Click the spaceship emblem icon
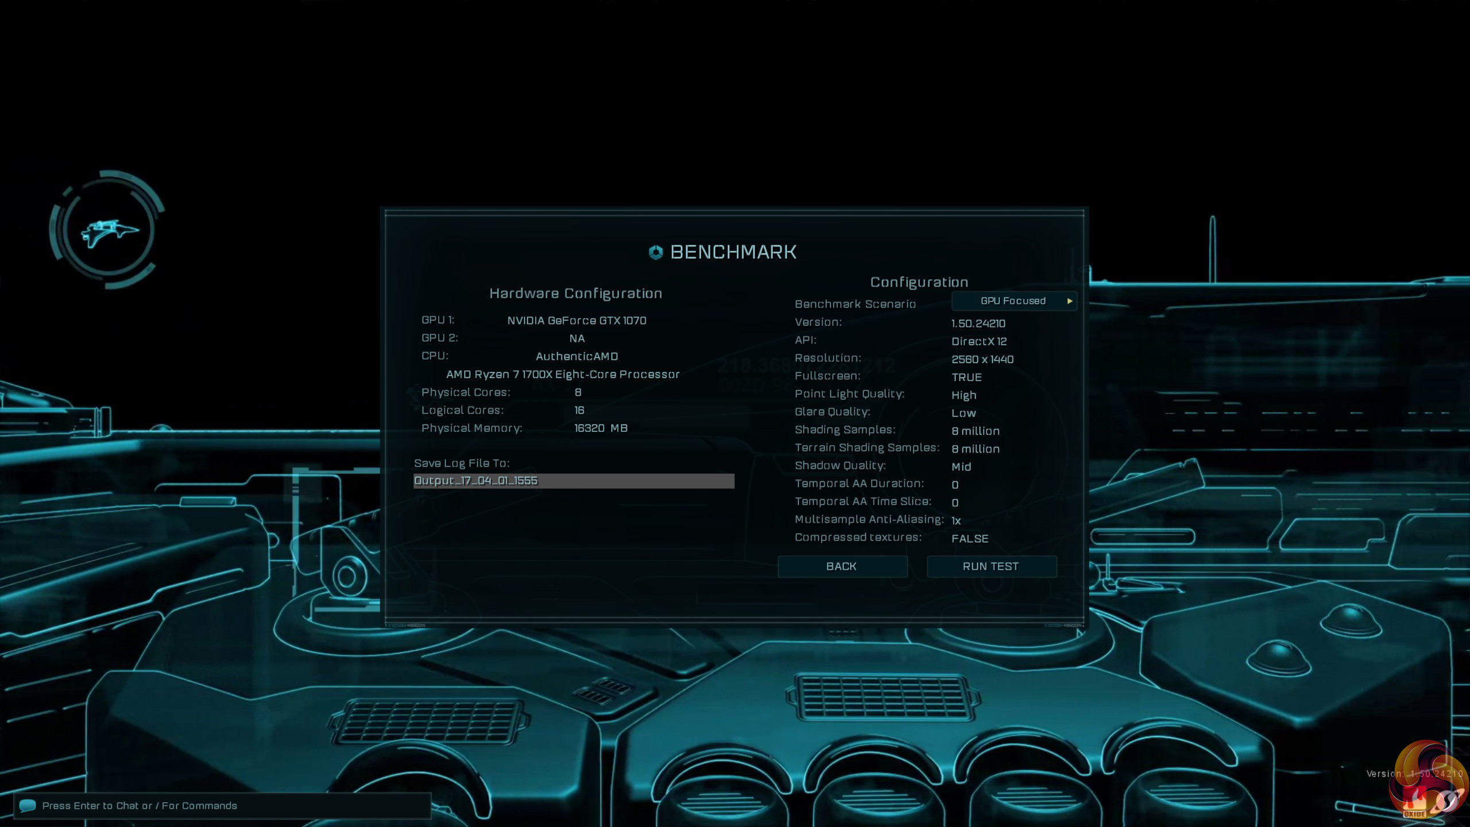Image resolution: width=1470 pixels, height=827 pixels. click(x=108, y=231)
